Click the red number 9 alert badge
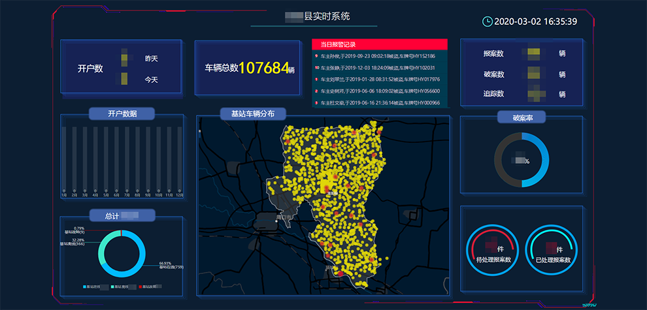Image resolution: width=647 pixels, height=310 pixels. (x=316, y=56)
